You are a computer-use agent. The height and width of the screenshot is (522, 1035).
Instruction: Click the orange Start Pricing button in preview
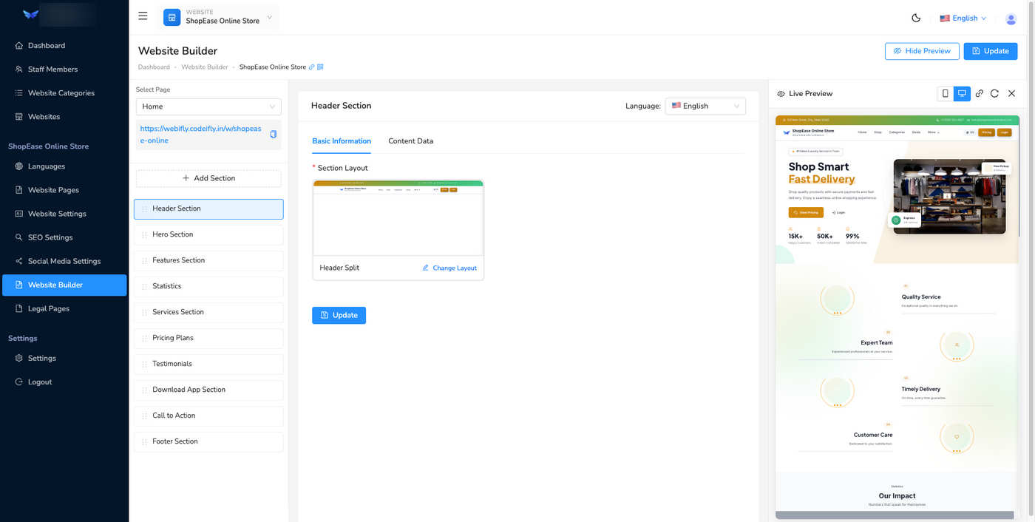click(x=806, y=212)
